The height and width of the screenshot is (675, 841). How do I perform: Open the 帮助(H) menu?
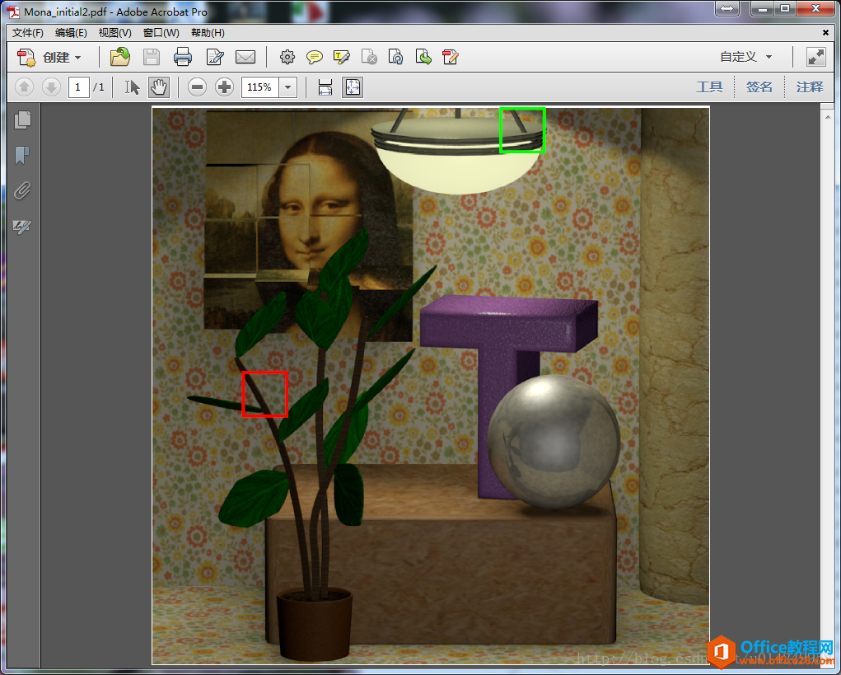point(208,33)
